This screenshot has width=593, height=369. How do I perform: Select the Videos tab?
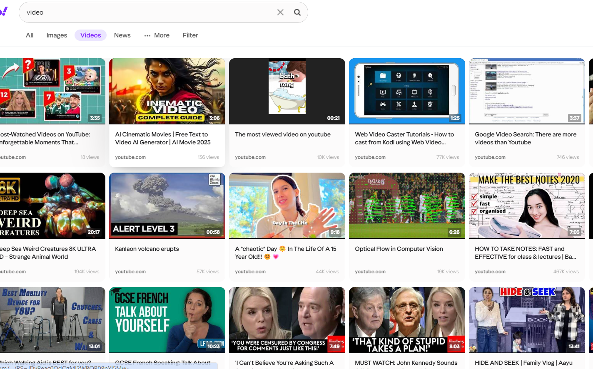pyautogui.click(x=91, y=35)
